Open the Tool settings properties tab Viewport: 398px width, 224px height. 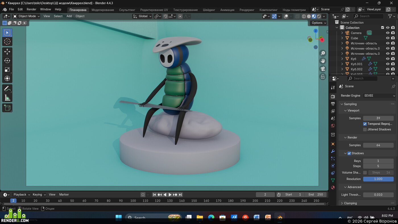(x=333, y=87)
